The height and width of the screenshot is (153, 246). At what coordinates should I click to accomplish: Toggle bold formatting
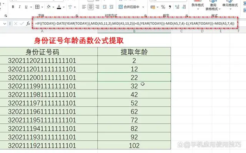[13, 7]
